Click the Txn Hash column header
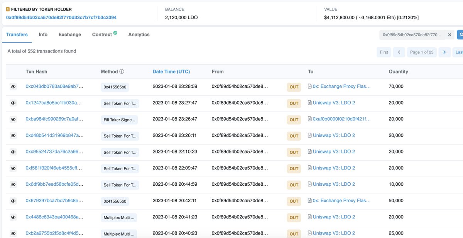This screenshot has height=238, width=463. (x=37, y=72)
